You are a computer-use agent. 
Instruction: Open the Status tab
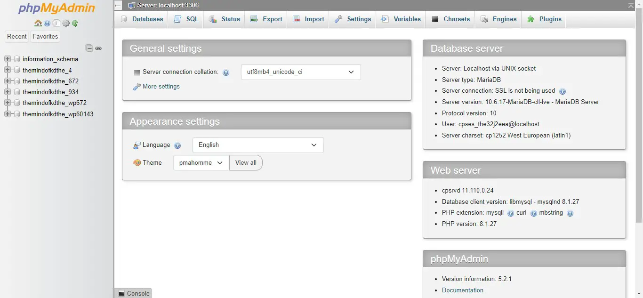point(224,19)
